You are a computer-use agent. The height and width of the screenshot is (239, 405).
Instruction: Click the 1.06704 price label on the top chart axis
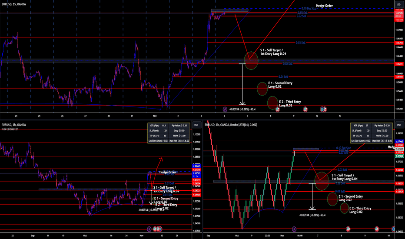[399, 43]
